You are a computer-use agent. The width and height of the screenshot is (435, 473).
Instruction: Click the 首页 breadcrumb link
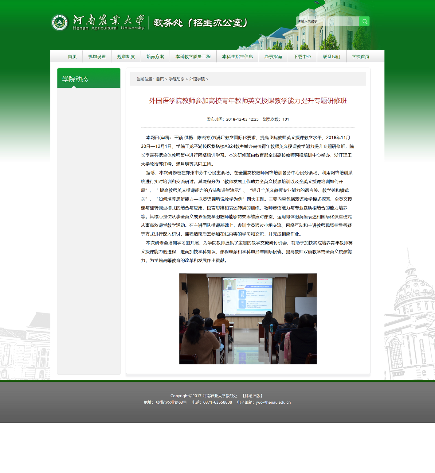(160, 79)
